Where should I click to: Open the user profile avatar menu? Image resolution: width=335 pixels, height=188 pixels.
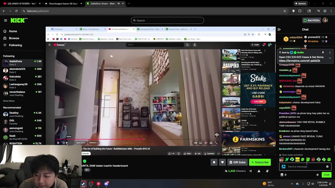[325, 20]
